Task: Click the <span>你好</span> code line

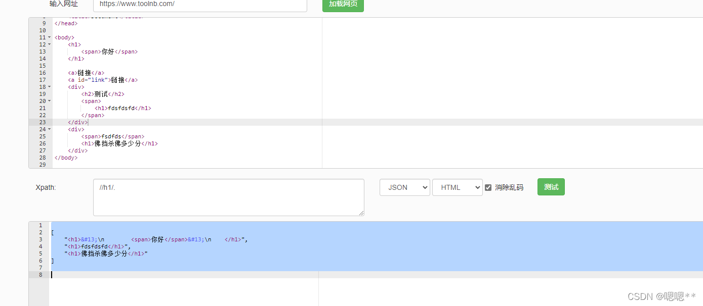Action: click(x=109, y=52)
